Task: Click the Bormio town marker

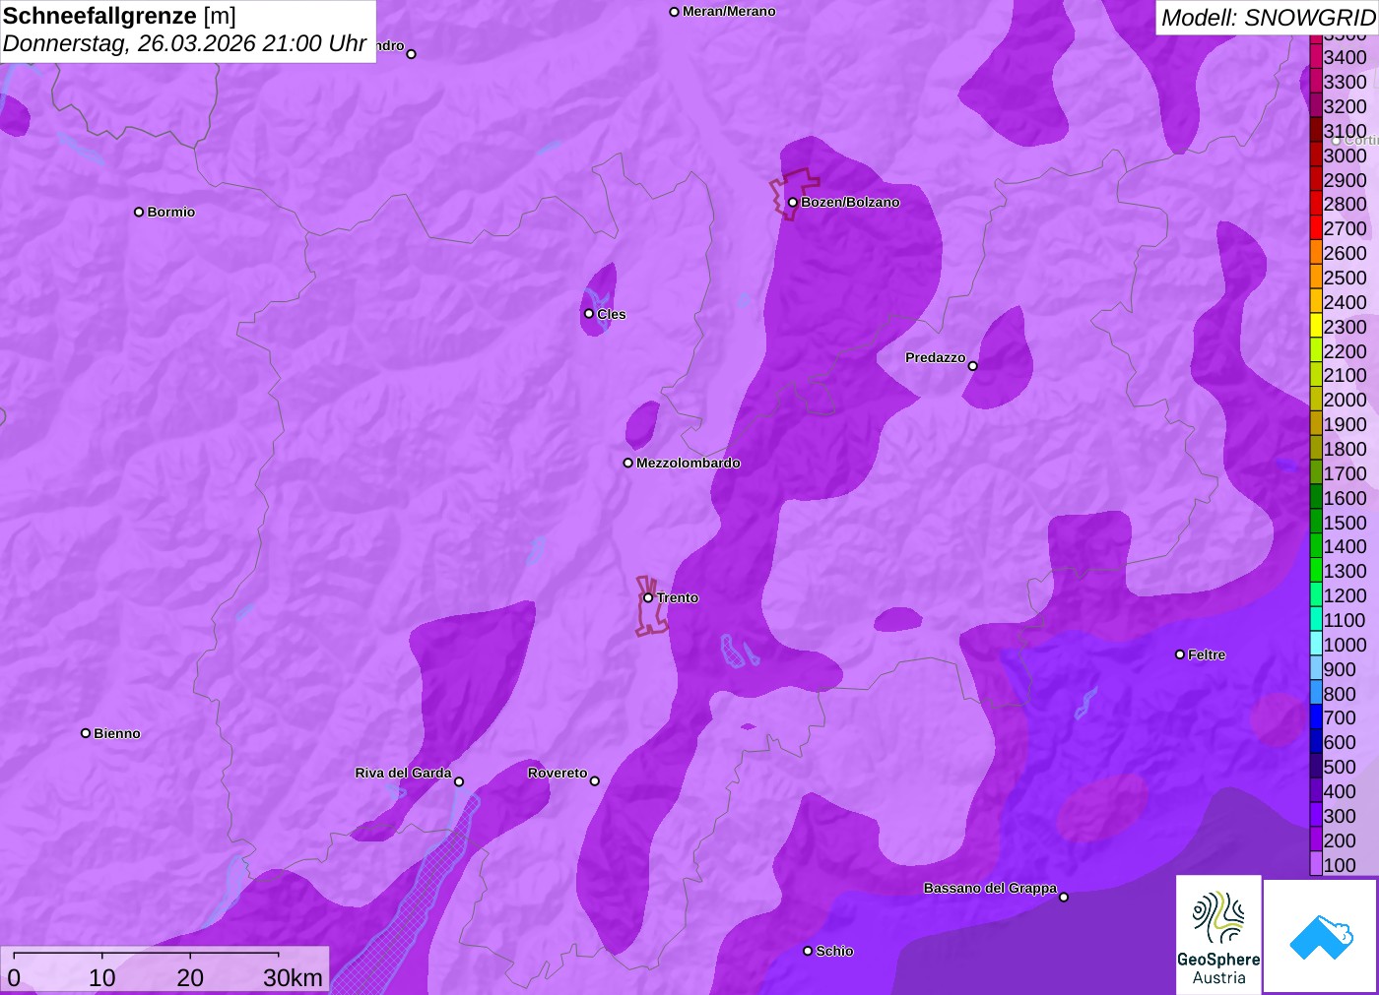Action: coord(139,212)
